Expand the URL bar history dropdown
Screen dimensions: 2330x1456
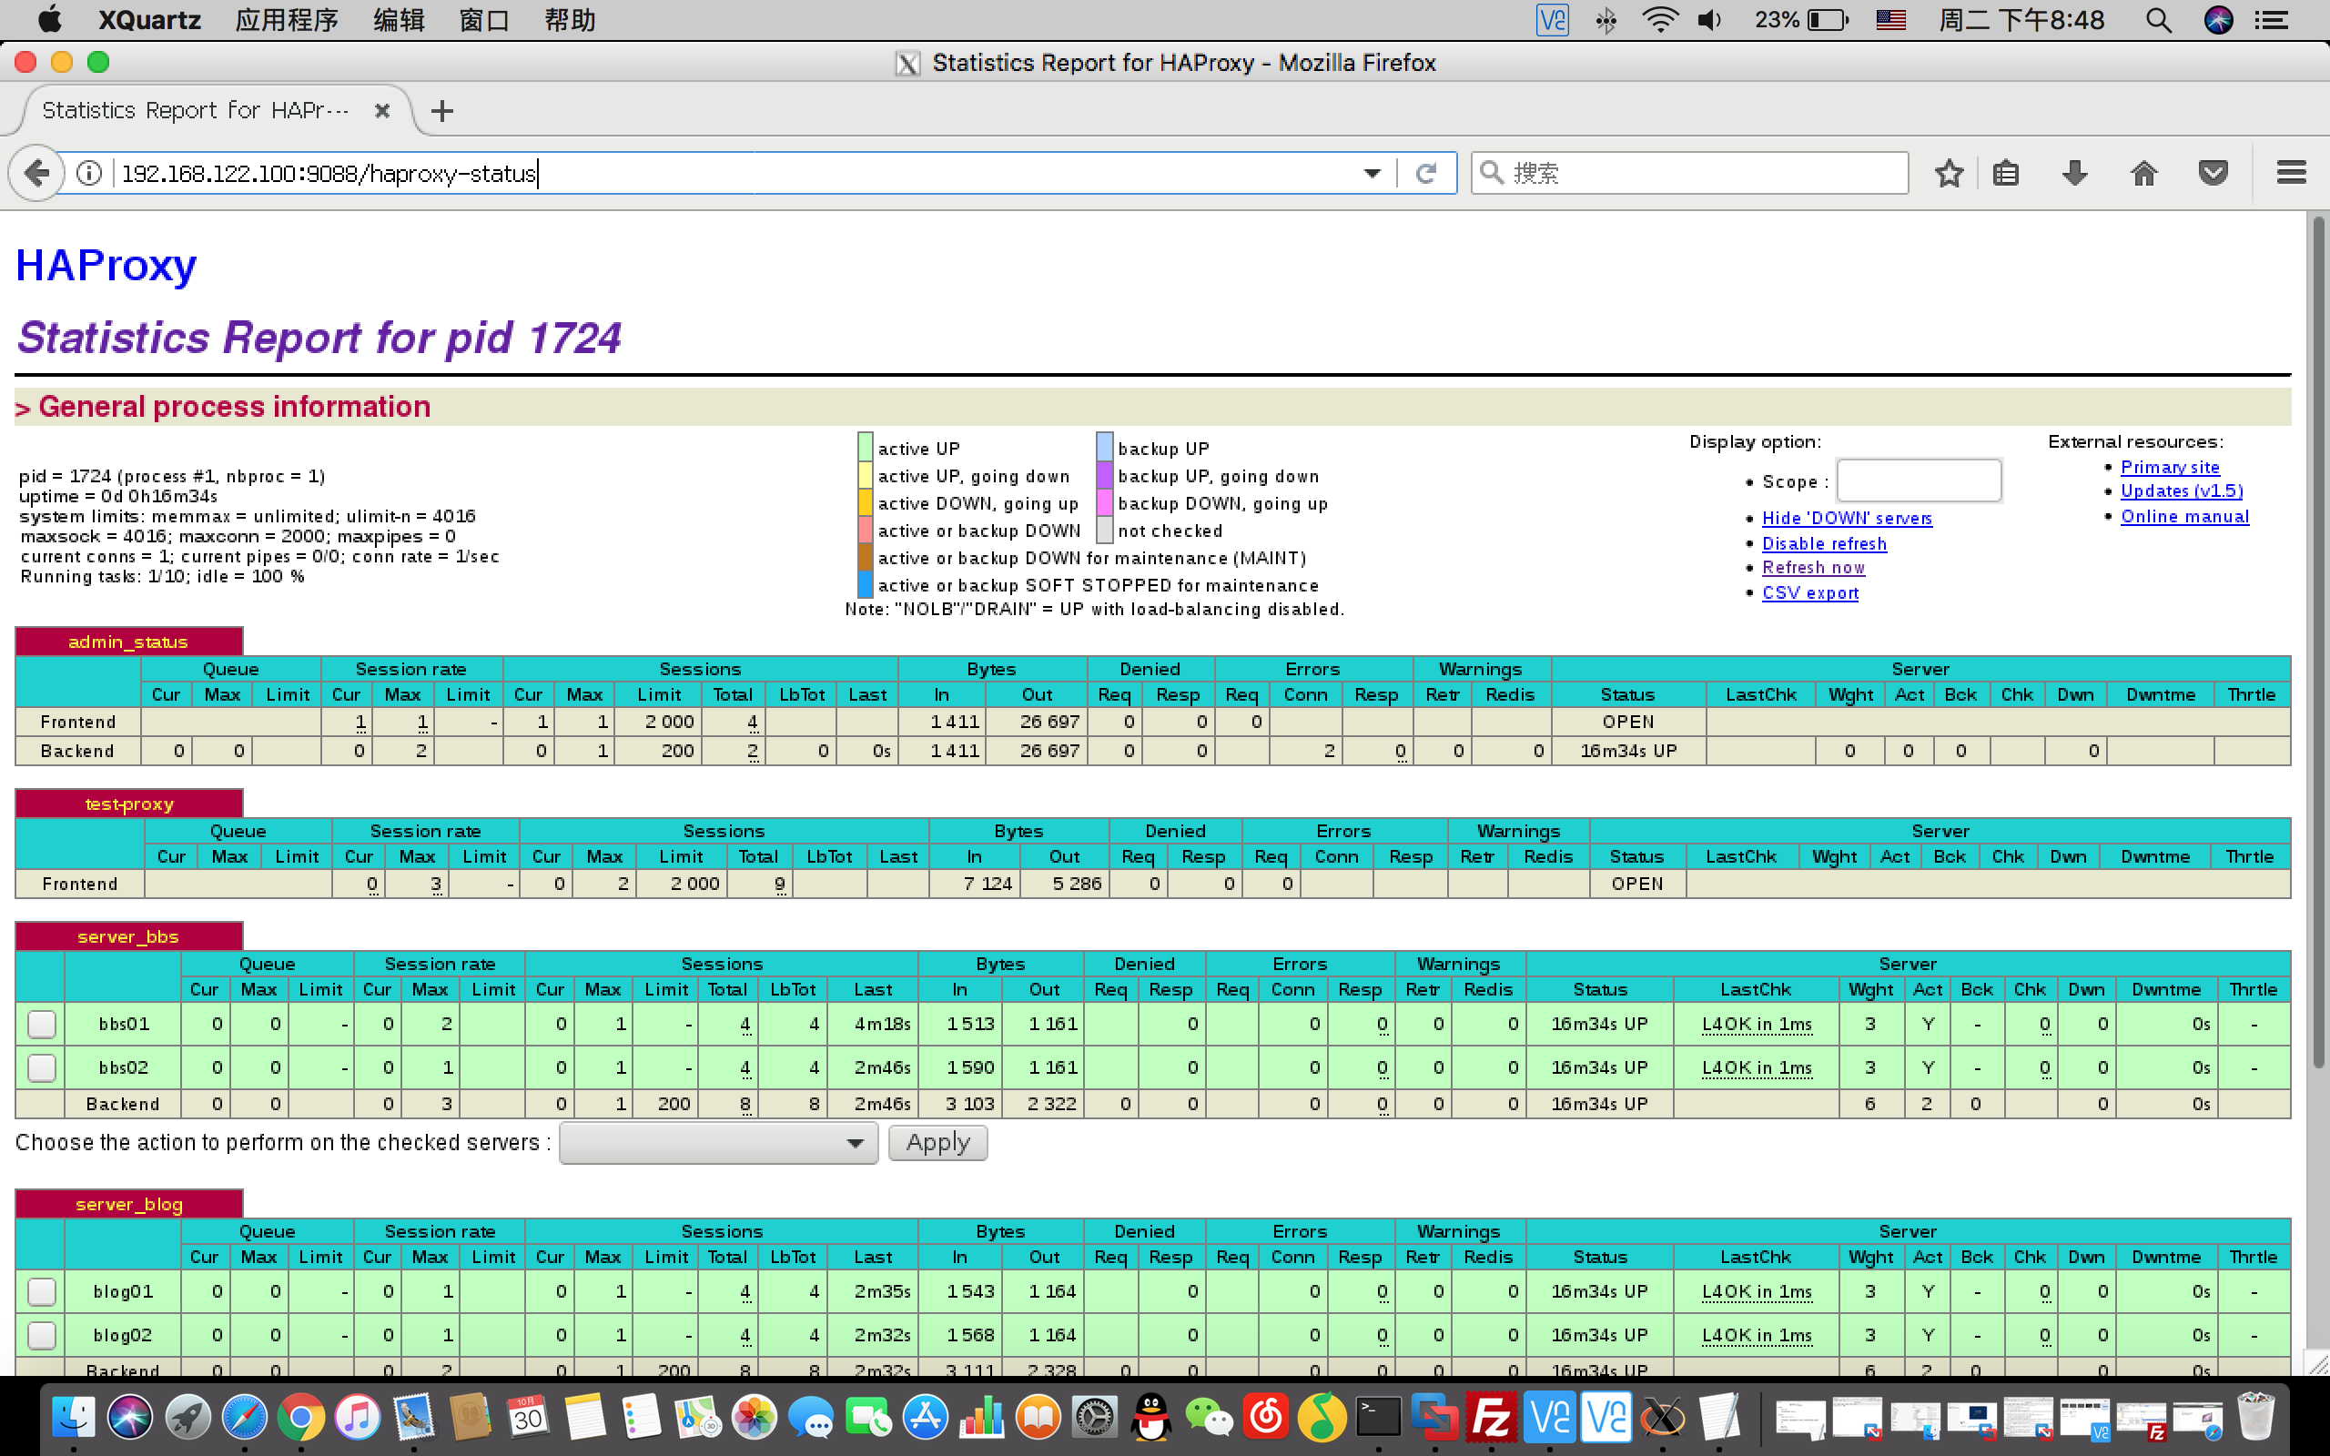[1372, 173]
